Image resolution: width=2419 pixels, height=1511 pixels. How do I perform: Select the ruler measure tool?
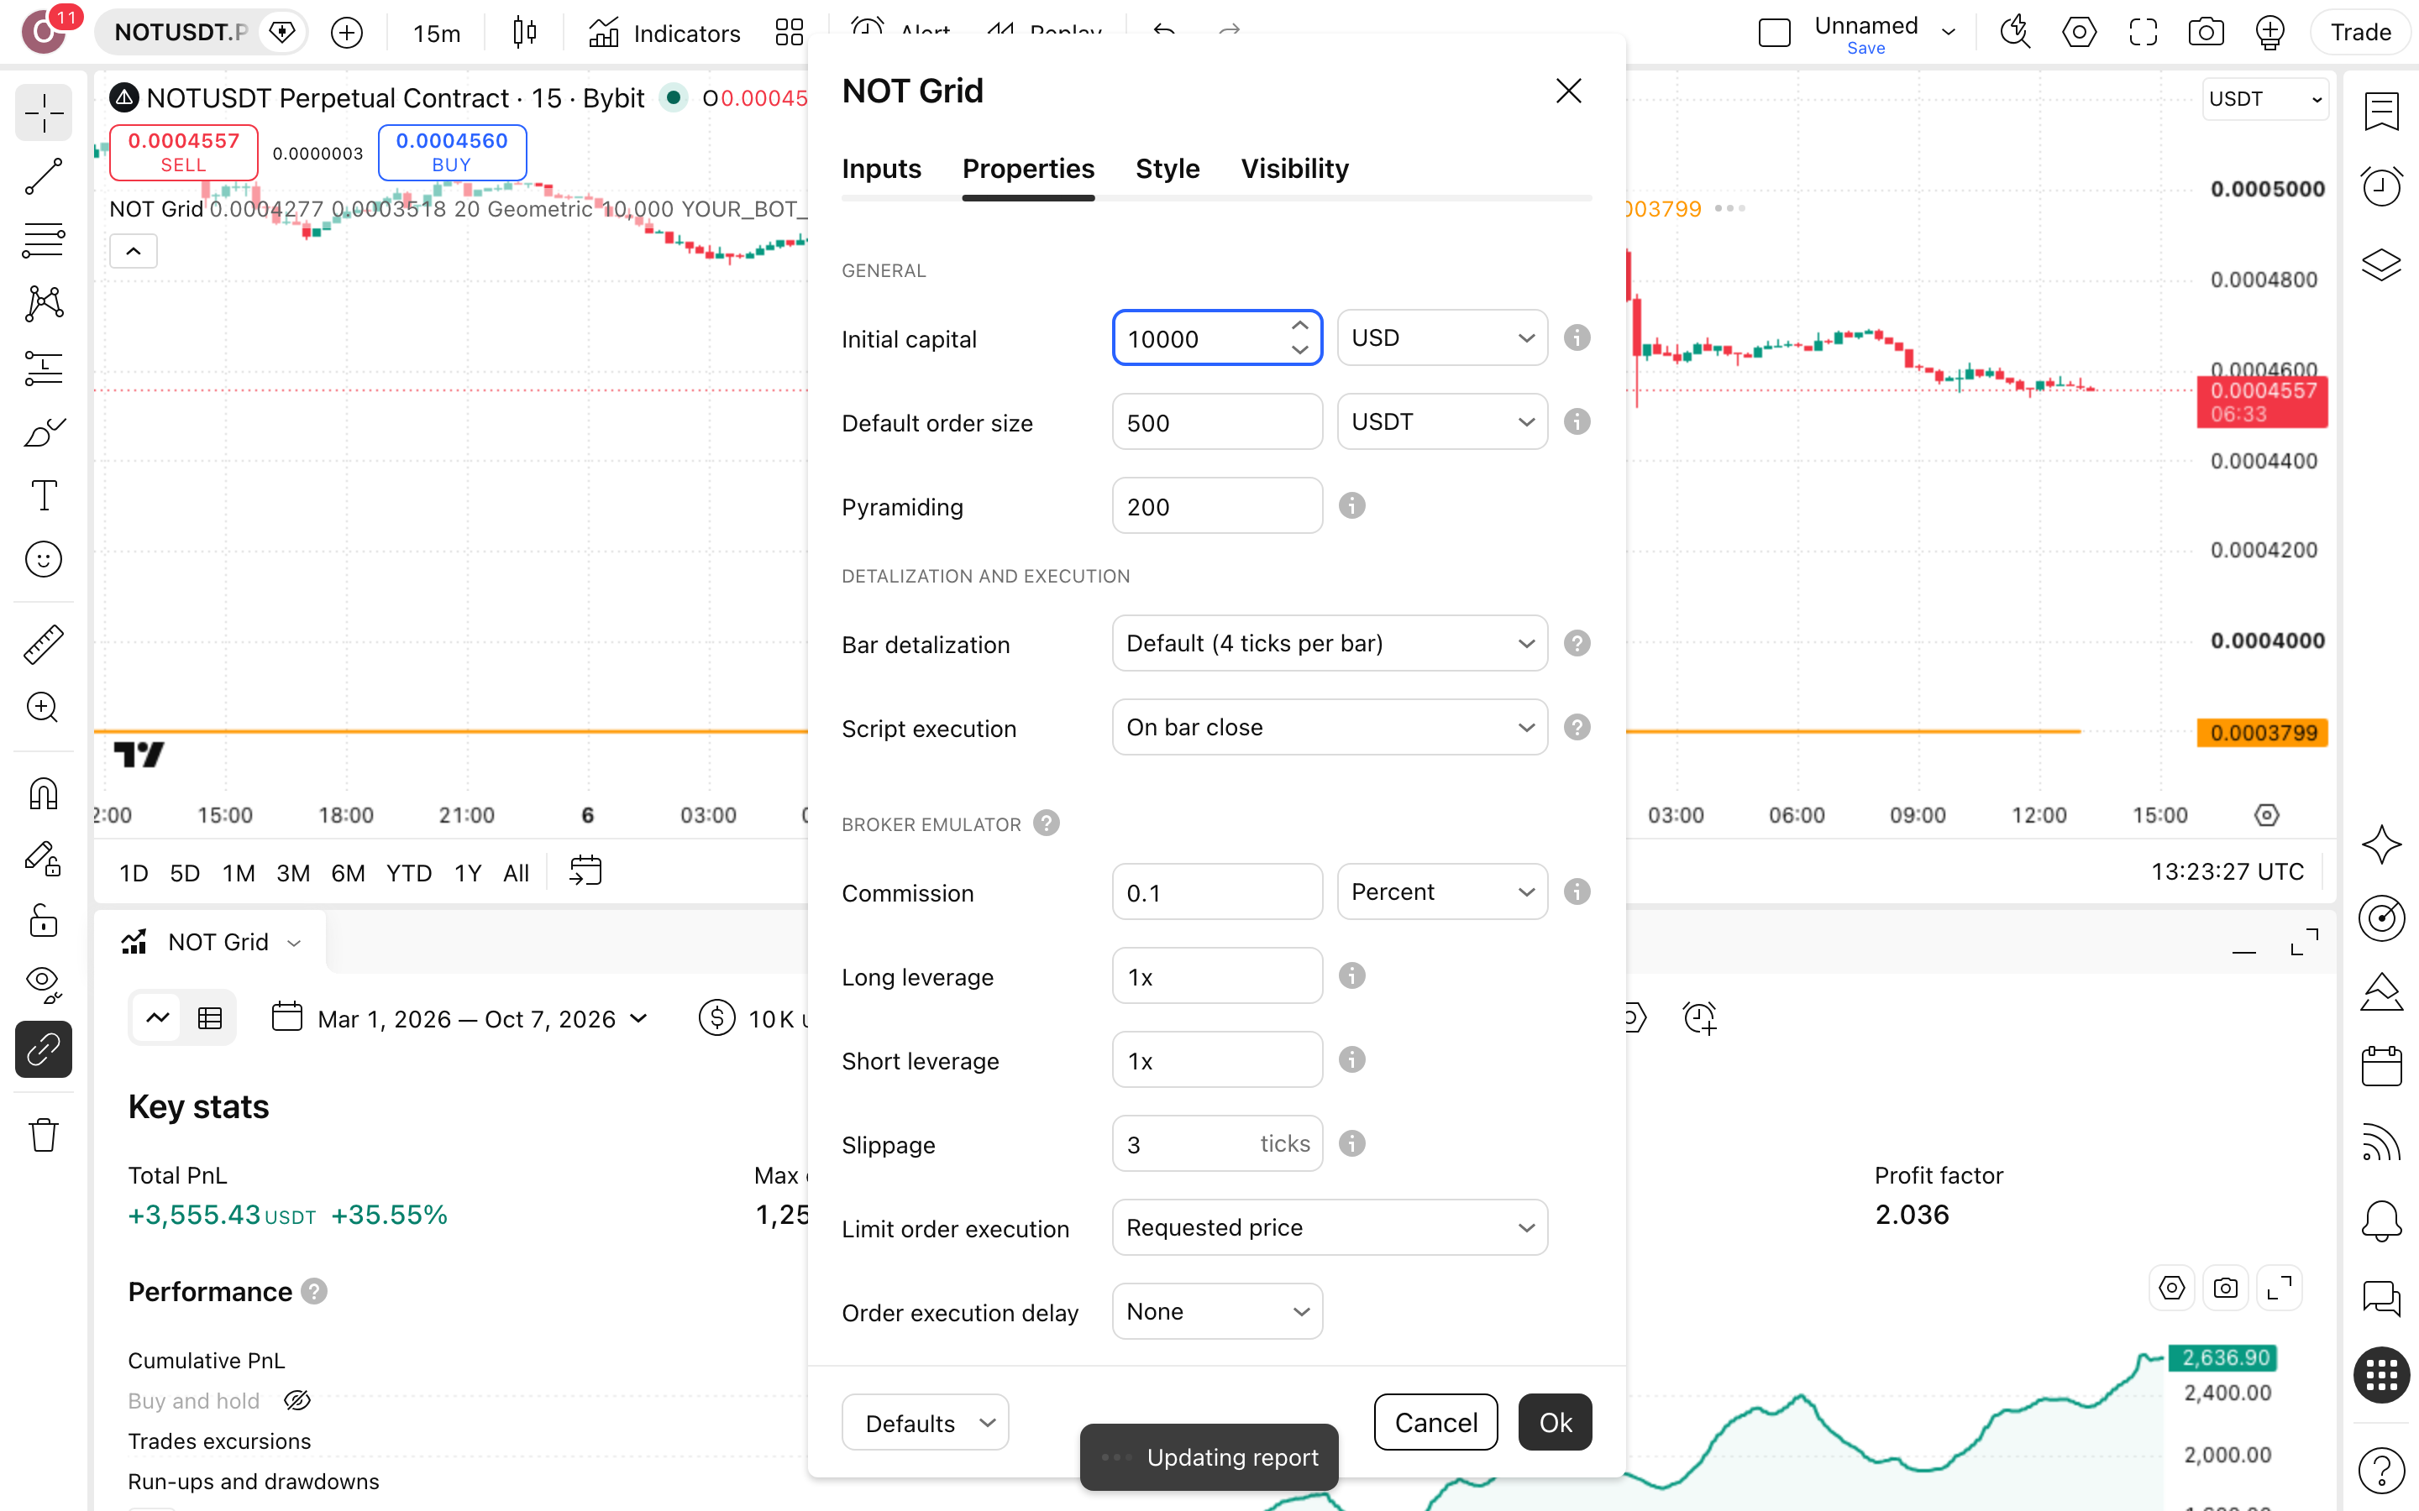[43, 645]
